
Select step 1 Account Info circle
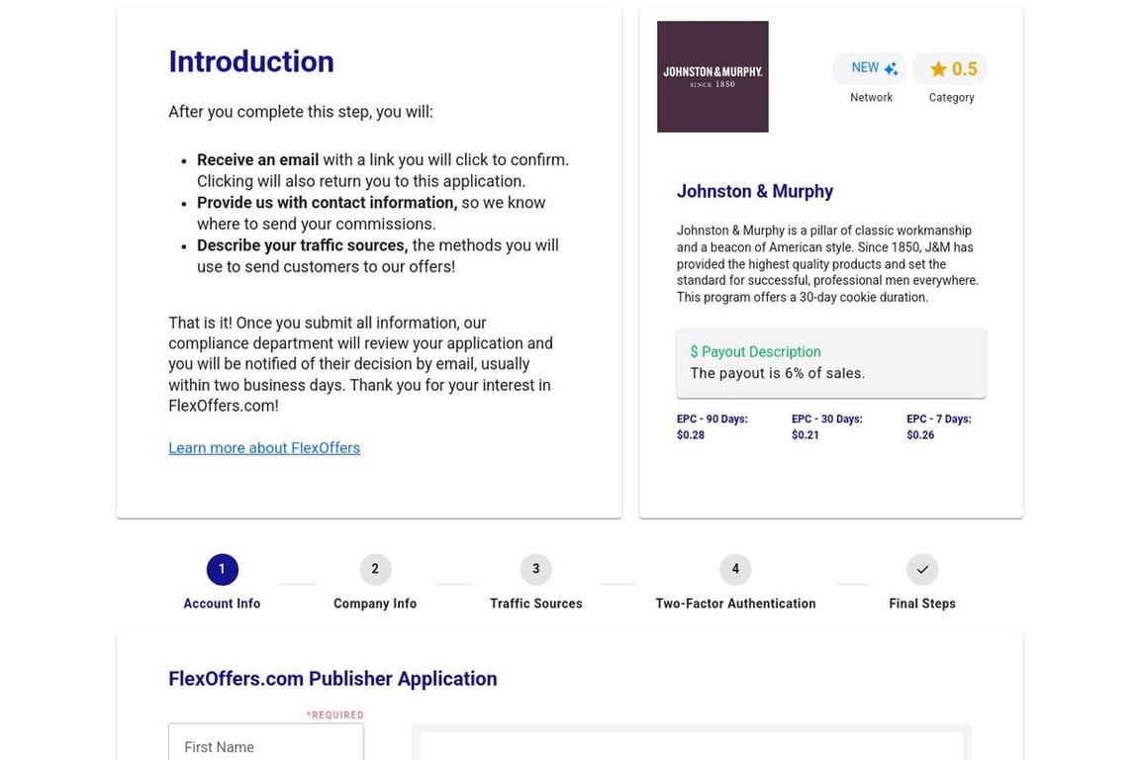[222, 569]
